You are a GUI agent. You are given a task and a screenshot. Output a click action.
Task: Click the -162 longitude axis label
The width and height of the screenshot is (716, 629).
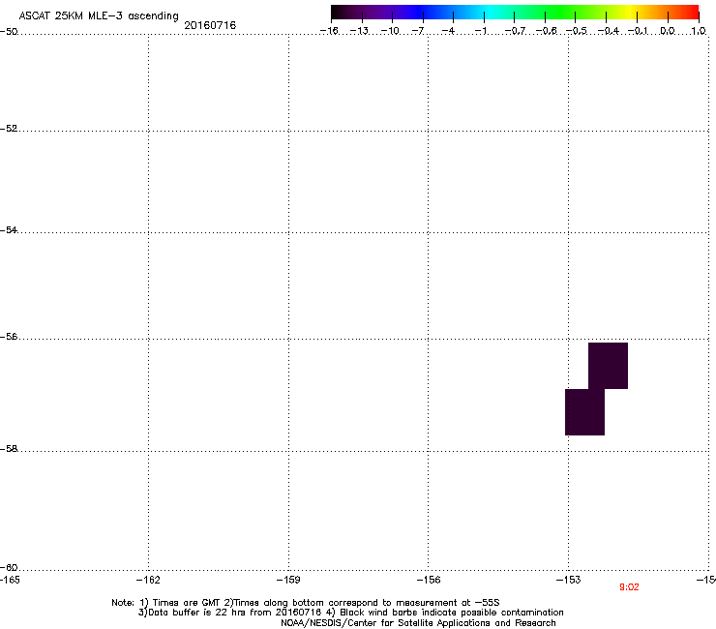tap(148, 580)
